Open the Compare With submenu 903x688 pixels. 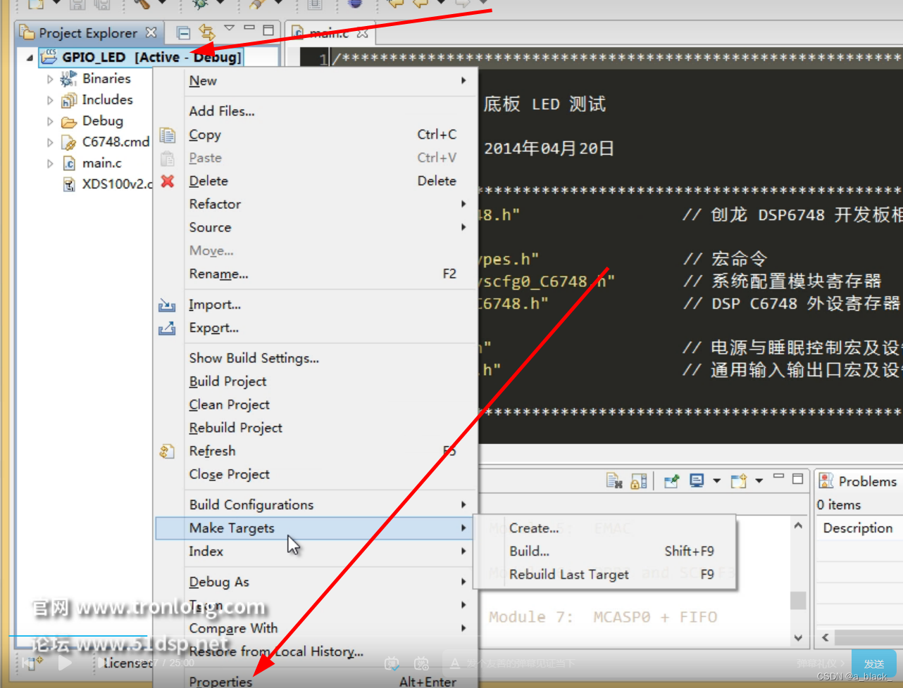(316, 628)
